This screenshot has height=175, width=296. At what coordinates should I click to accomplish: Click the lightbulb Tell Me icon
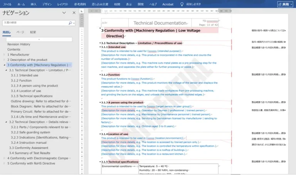pyautogui.click(x=182, y=4)
